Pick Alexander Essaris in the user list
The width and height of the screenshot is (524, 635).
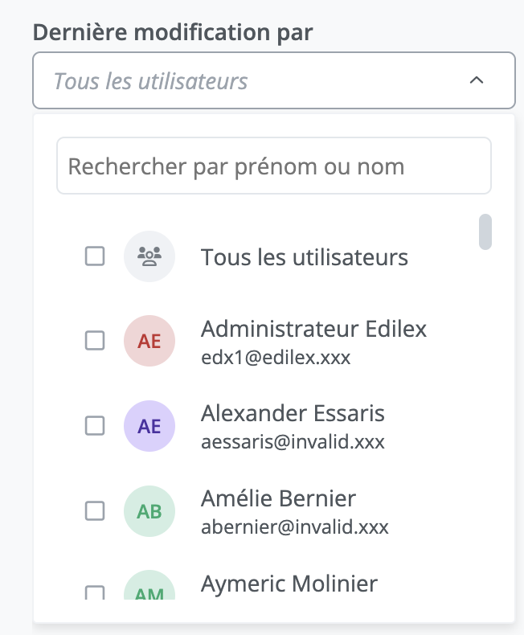coord(293,414)
